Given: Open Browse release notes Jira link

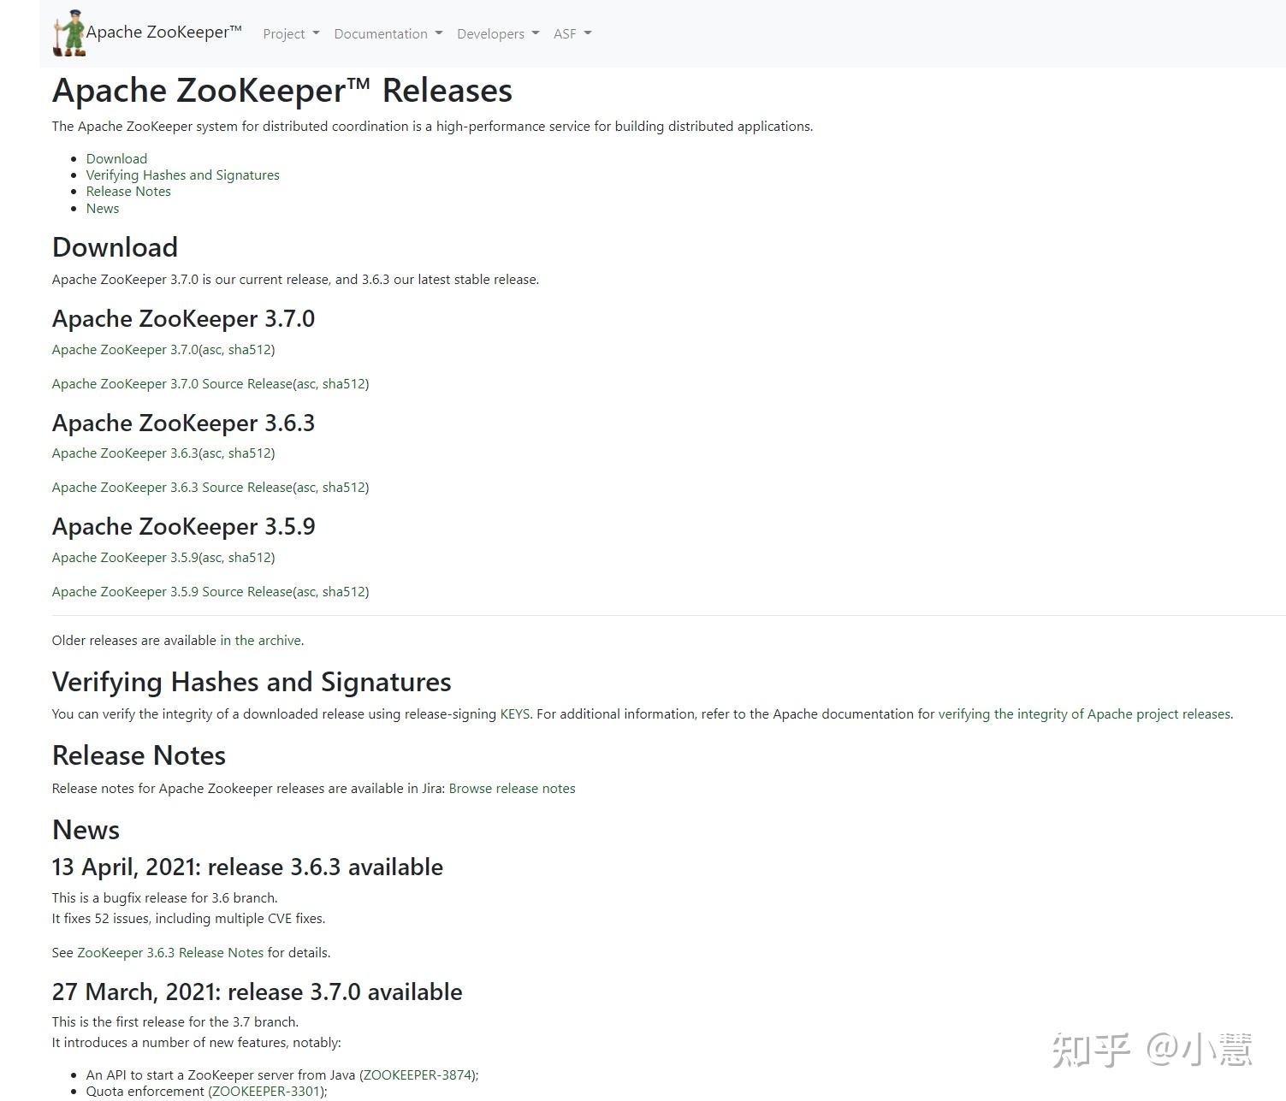Looking at the screenshot, I should point(512,788).
